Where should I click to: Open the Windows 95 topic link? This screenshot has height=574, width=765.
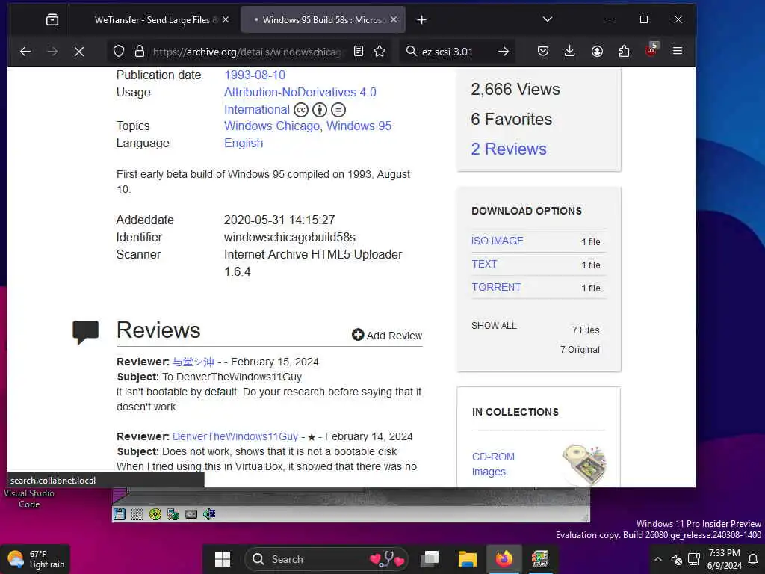click(x=359, y=126)
